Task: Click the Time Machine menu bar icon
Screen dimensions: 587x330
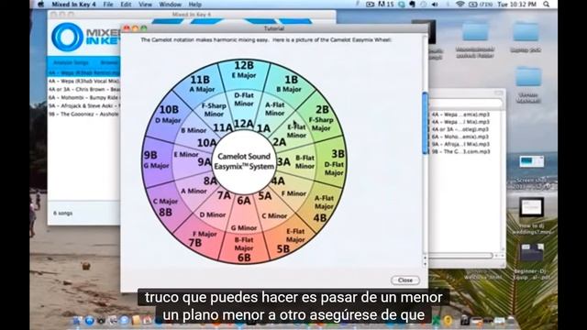Action: [424, 5]
